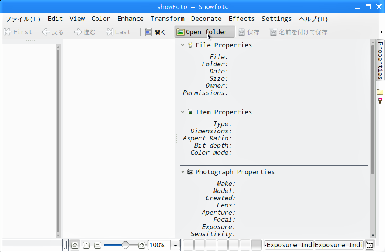The height and width of the screenshot is (252, 385).
Task: Click the thumbnail panel scroll-down arrow
Action: click(58, 235)
